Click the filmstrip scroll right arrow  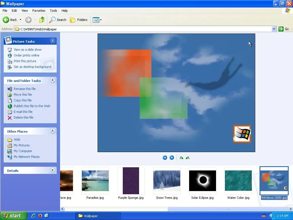point(290,209)
